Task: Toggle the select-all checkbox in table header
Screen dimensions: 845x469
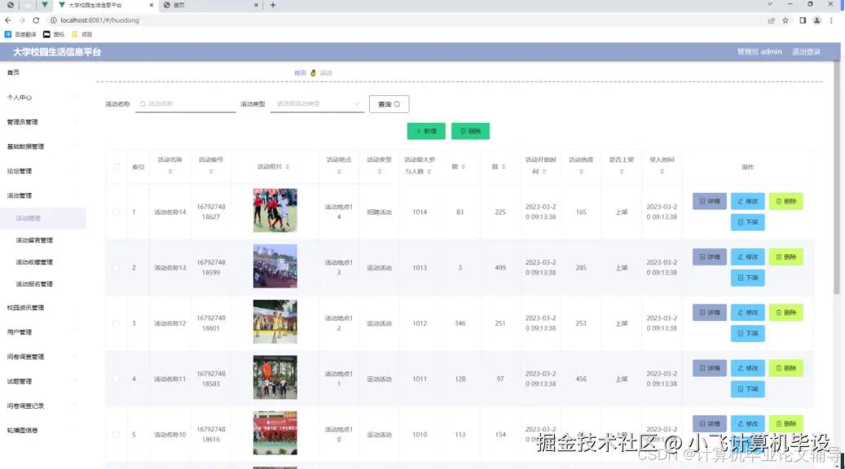Action: (x=117, y=167)
